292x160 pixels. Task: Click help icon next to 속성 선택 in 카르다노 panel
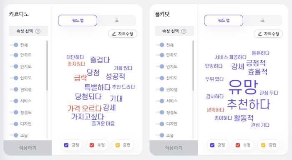pyautogui.click(x=38, y=31)
